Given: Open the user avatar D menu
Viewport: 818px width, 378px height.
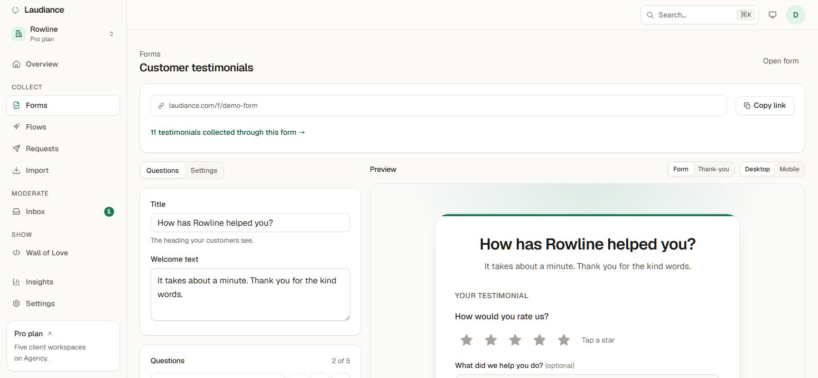Looking at the screenshot, I should (x=796, y=15).
